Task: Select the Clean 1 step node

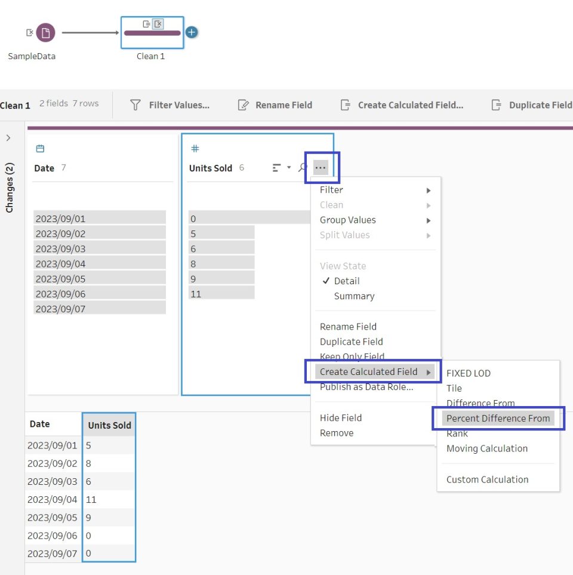Action: coord(152,33)
